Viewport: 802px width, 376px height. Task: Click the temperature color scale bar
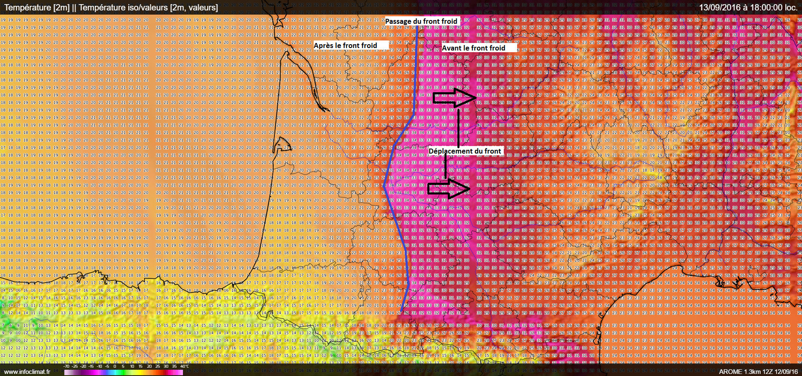124,372
